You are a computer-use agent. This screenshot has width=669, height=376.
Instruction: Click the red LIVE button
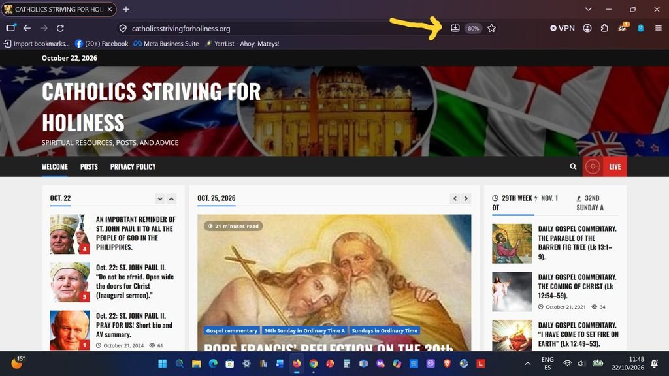pos(604,166)
